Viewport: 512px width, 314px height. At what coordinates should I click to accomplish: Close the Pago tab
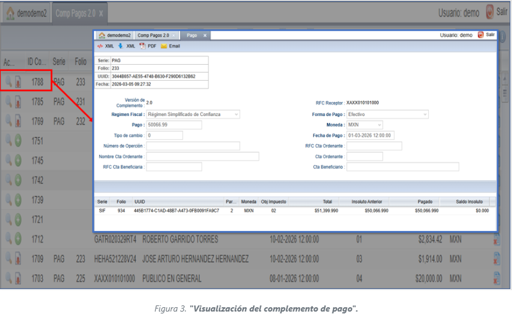pyautogui.click(x=205, y=35)
